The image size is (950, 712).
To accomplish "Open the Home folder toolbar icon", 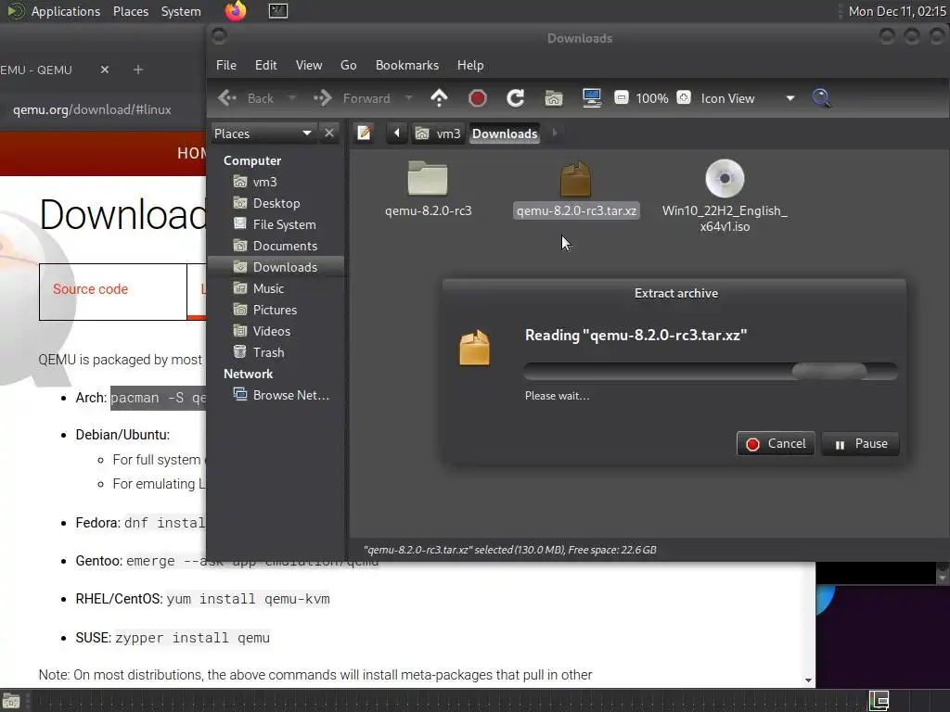I will point(553,98).
